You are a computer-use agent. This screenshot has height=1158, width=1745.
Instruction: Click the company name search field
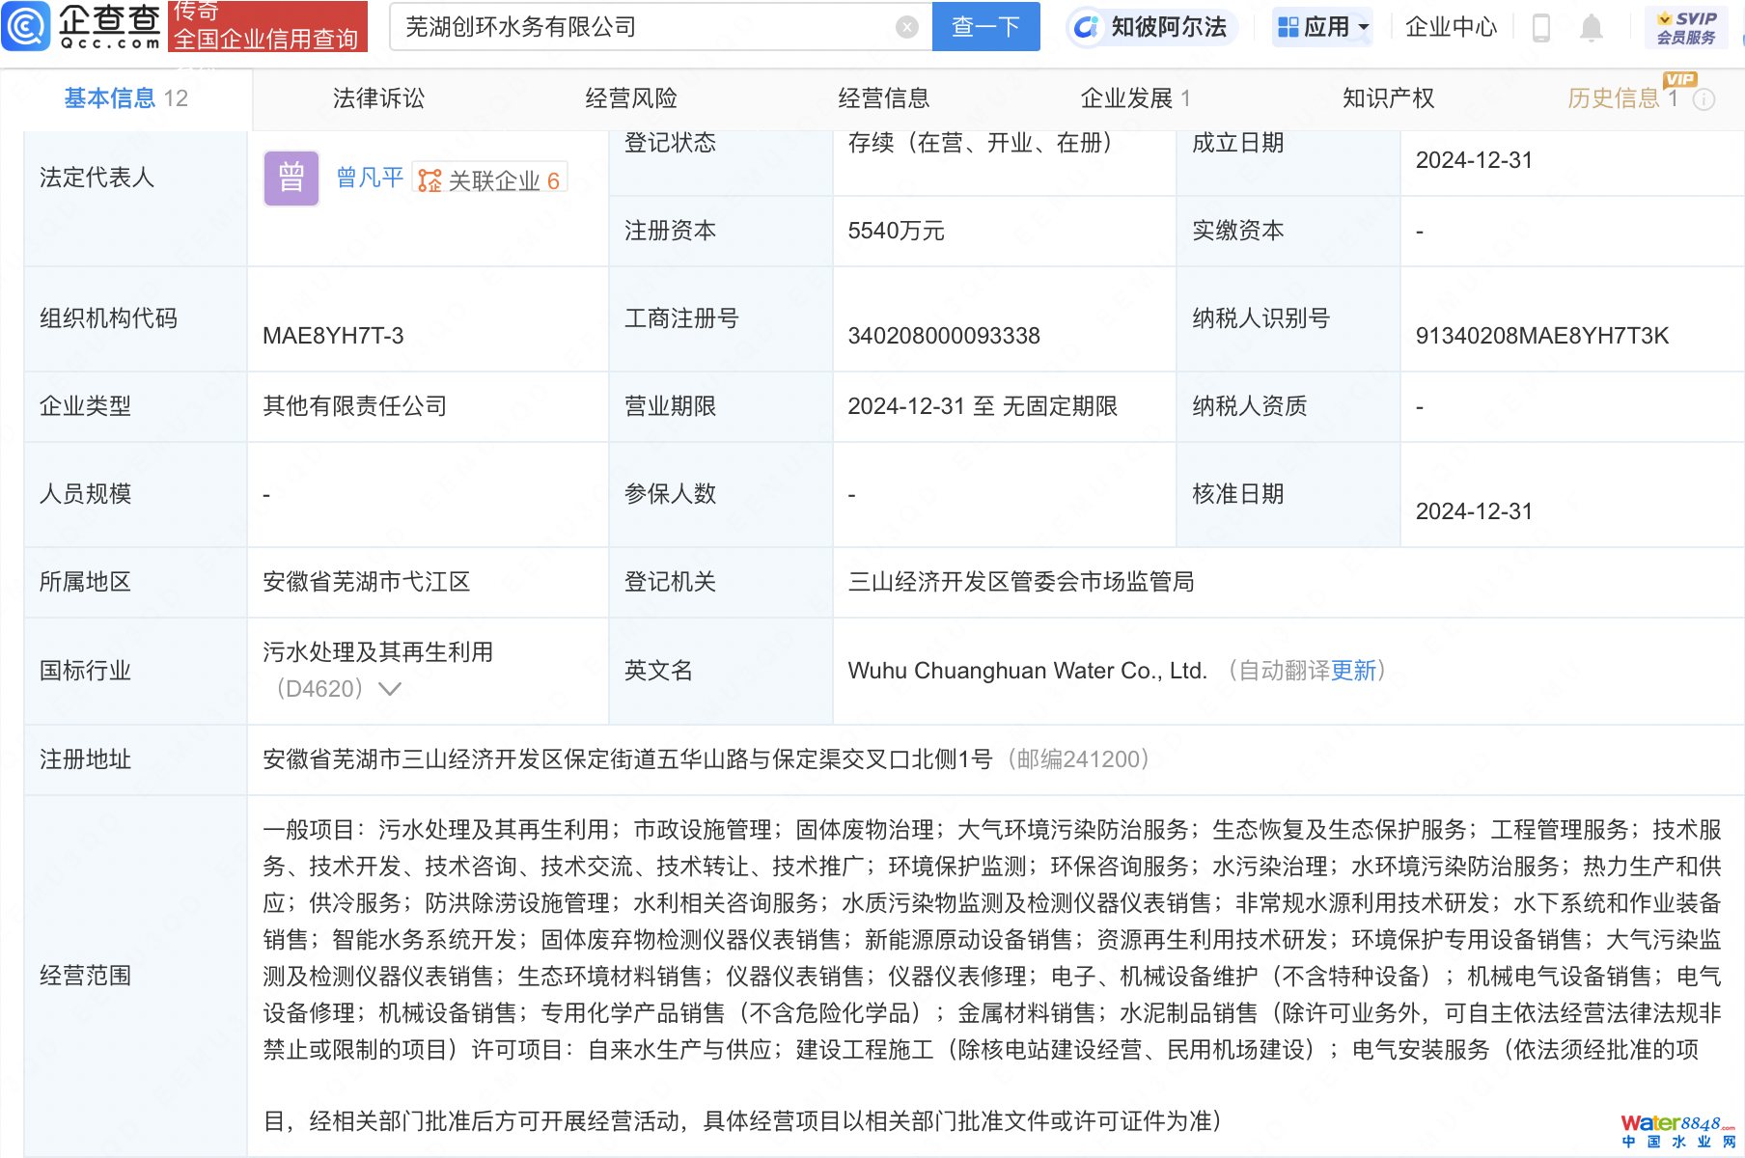tap(647, 27)
